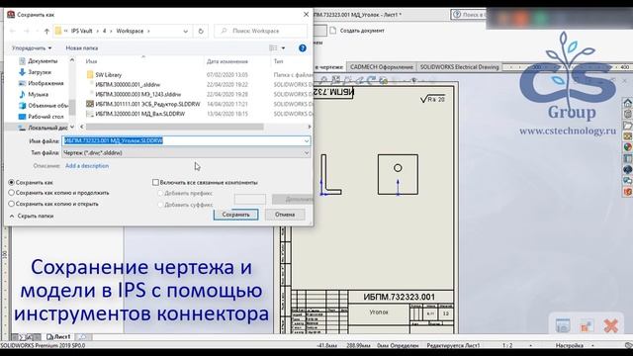Collapse folders with Скрыть папки
The image size is (633, 356).
[x=32, y=216]
